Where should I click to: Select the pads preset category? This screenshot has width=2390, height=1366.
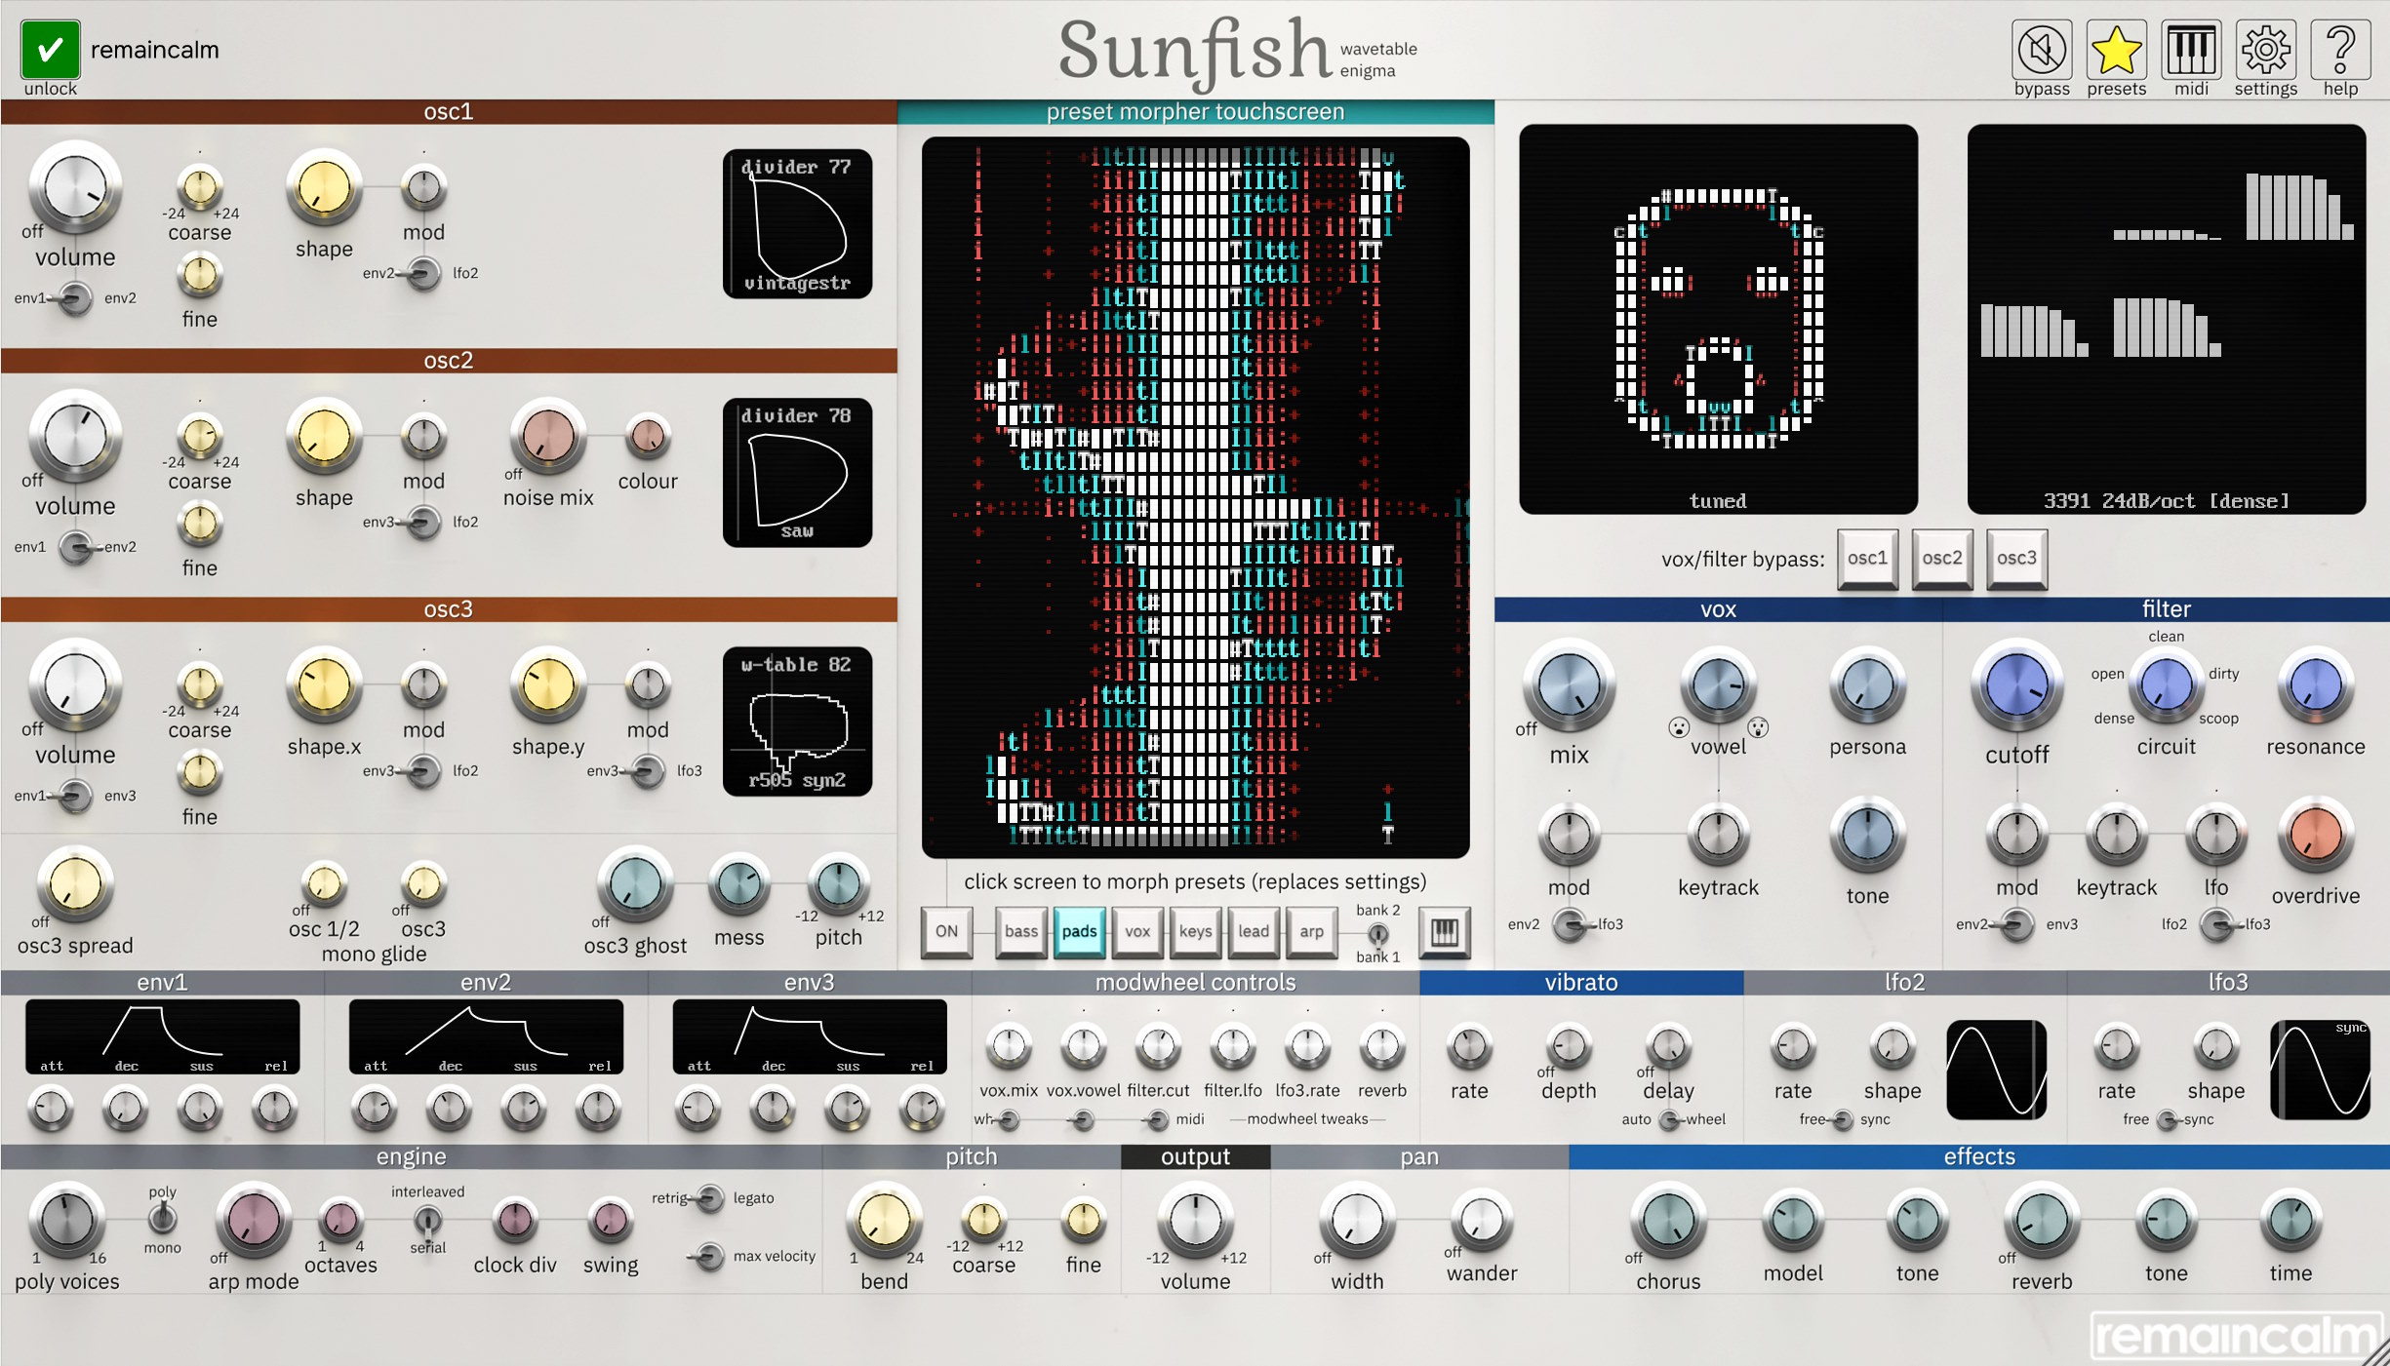click(1079, 932)
